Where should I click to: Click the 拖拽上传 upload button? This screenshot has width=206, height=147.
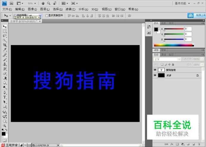pos(196,15)
